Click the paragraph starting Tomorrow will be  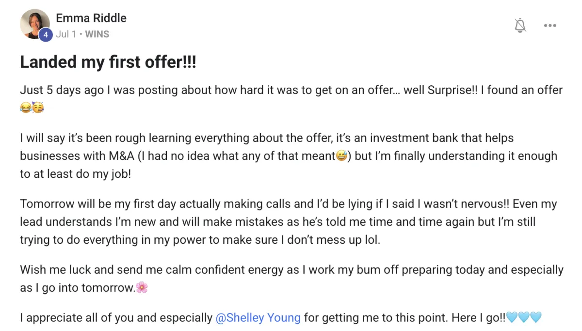[289, 222]
